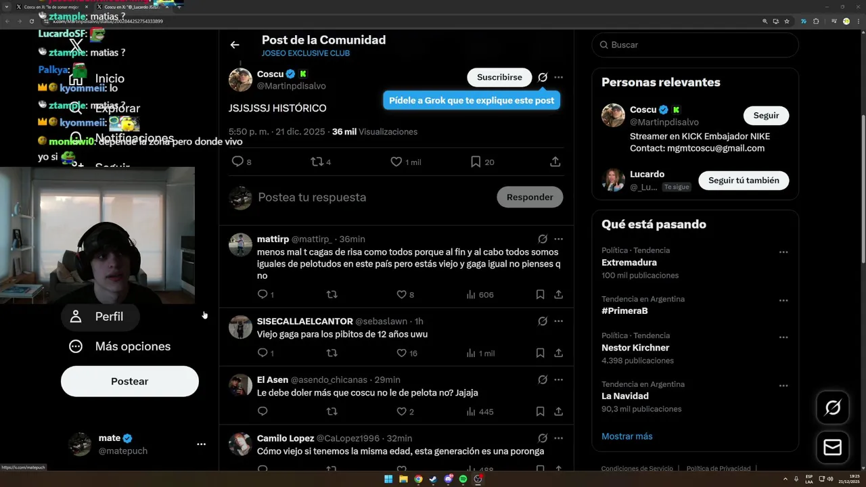
Task: Click the Suscribirse button
Action: (x=499, y=77)
